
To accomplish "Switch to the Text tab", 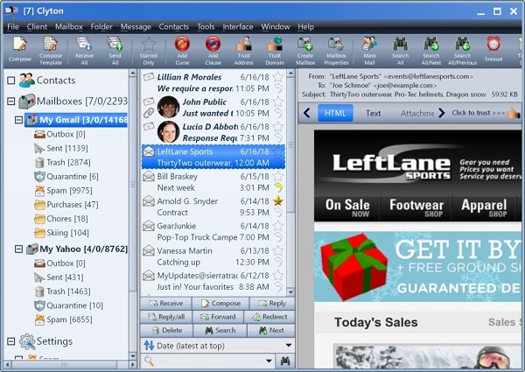I will tap(374, 113).
